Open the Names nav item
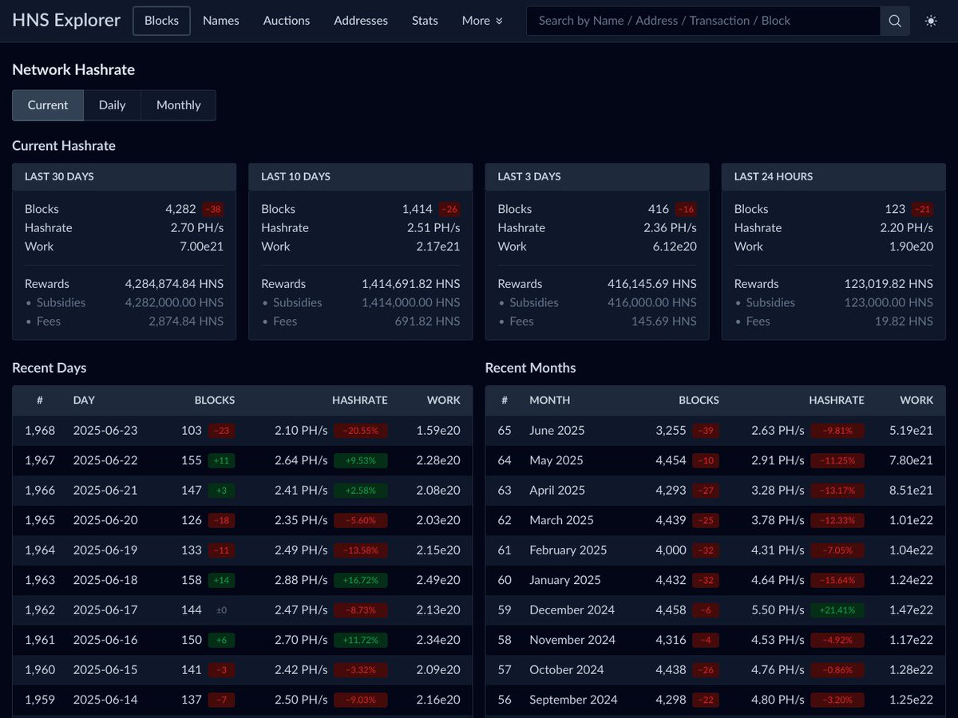 [221, 21]
